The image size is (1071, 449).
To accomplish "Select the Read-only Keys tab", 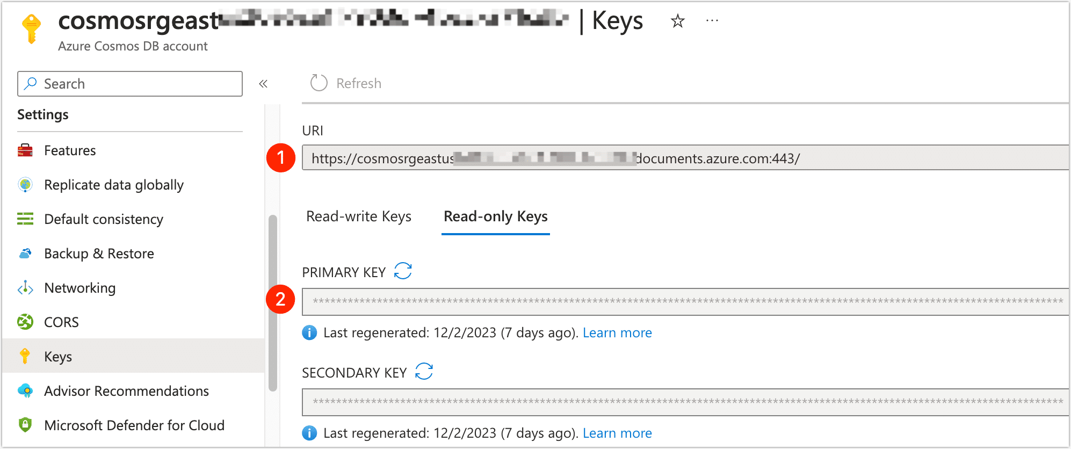I will 495,216.
